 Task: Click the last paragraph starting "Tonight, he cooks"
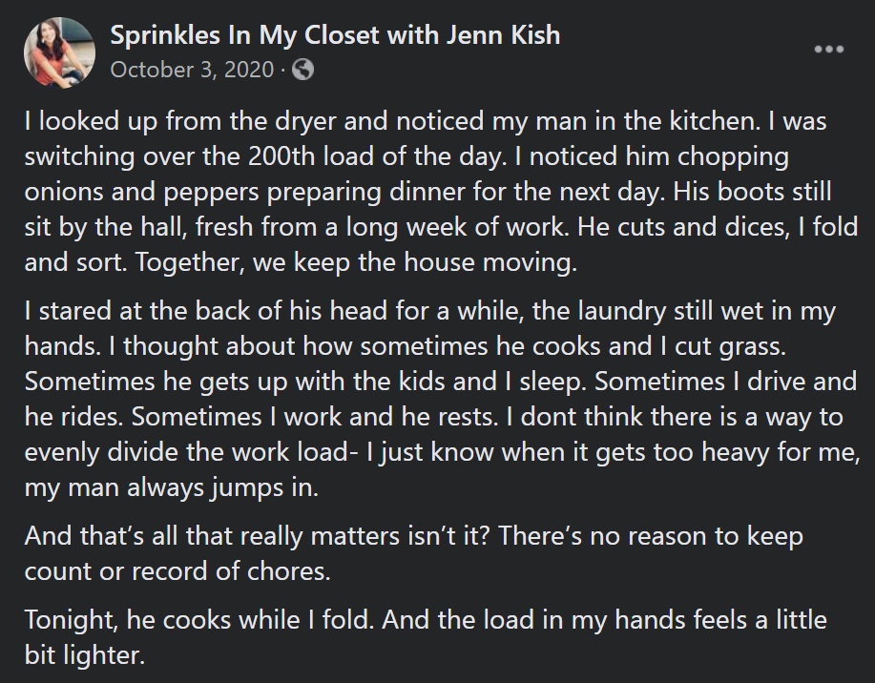[426, 637]
